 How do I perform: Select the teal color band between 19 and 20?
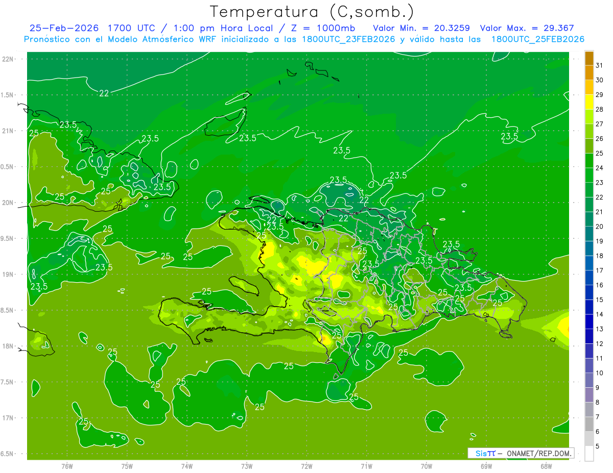coord(589,234)
